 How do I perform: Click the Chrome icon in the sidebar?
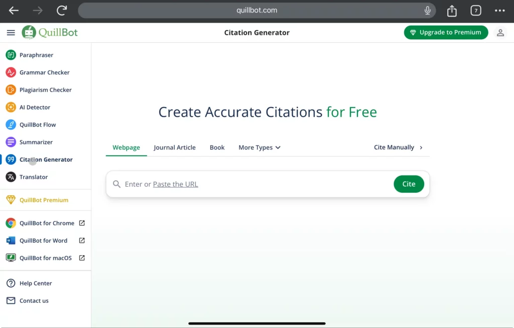[x=11, y=223]
